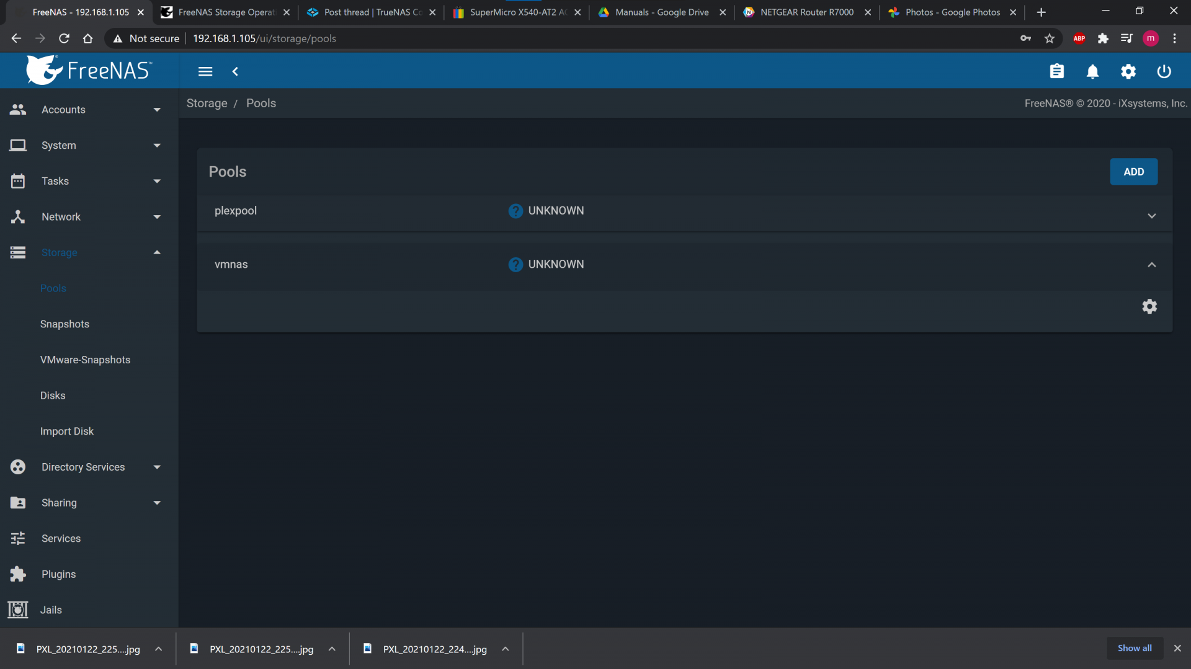Expand the Directory Services arrow
The width and height of the screenshot is (1191, 669).
(x=157, y=467)
